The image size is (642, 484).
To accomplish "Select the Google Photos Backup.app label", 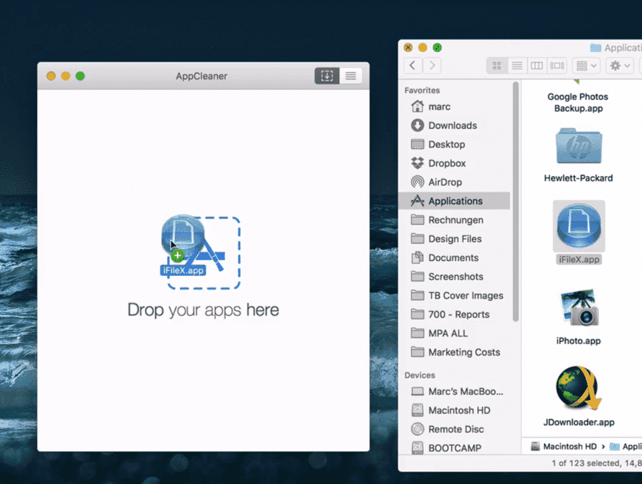I will click(x=578, y=103).
